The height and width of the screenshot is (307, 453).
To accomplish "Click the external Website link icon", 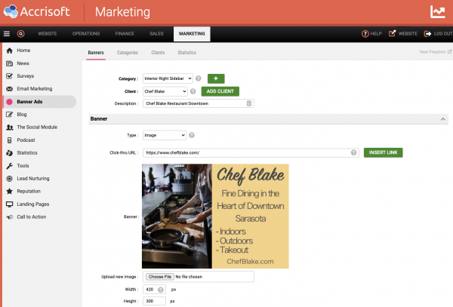I will pos(392,33).
